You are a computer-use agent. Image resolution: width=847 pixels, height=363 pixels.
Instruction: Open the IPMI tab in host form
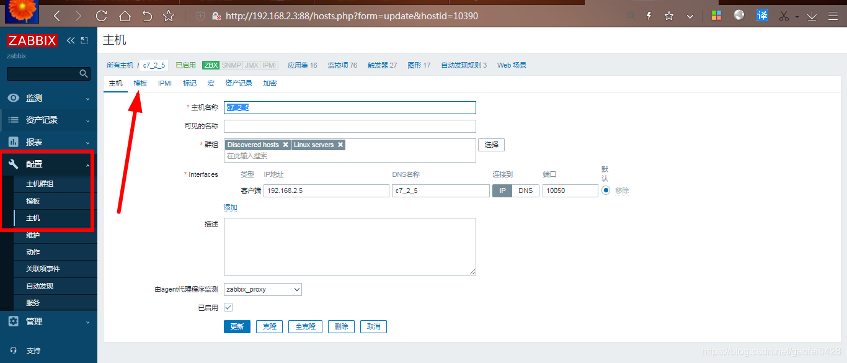tap(165, 83)
